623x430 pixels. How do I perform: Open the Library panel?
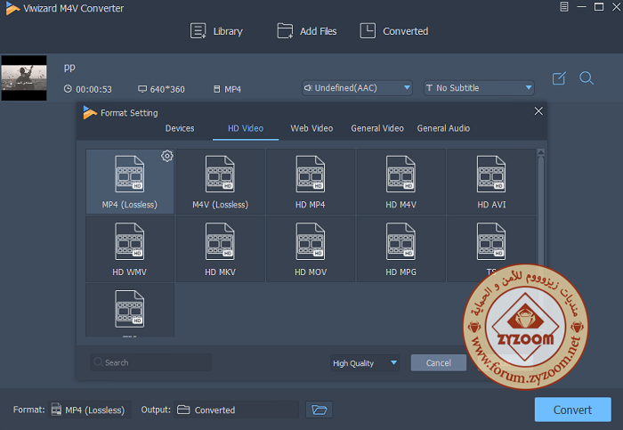(x=216, y=31)
